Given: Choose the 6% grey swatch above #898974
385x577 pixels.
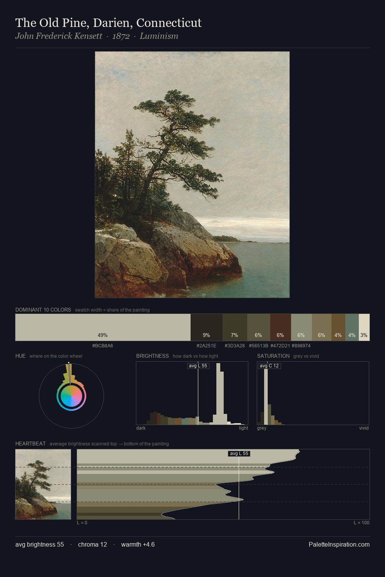Looking at the screenshot, I should 301,327.
